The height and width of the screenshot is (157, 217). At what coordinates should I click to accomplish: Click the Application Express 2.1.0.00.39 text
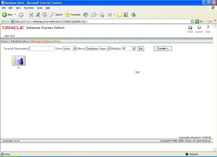[195, 137]
